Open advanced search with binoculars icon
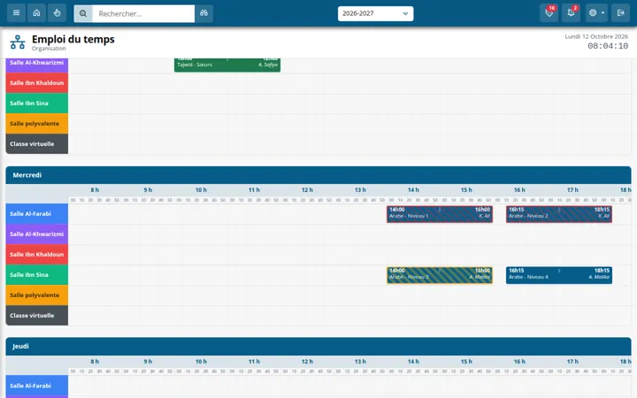 pos(204,13)
